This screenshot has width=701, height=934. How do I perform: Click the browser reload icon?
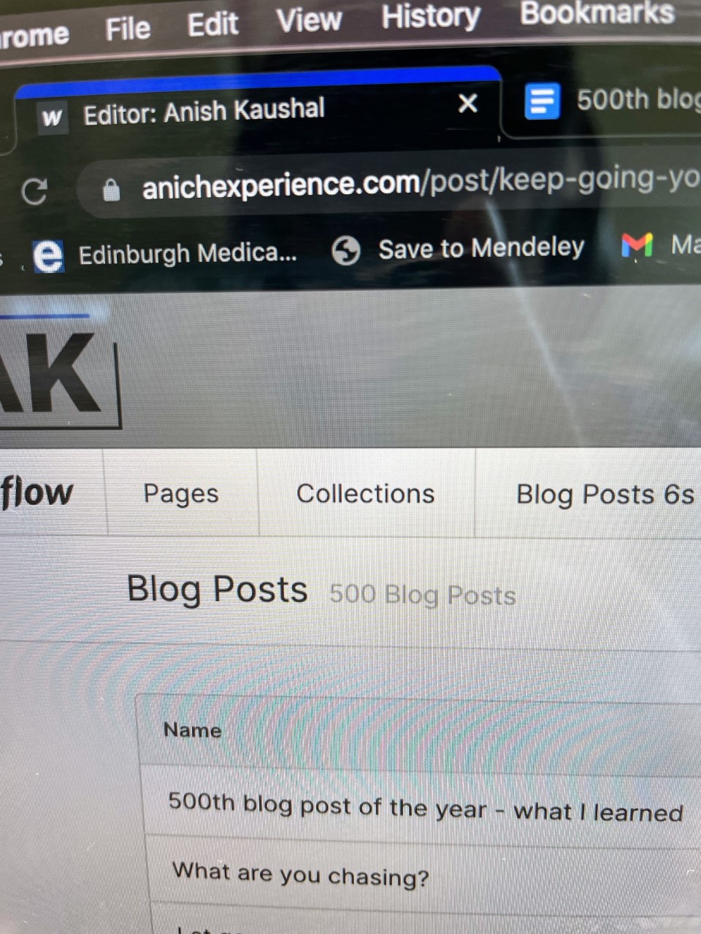point(34,191)
